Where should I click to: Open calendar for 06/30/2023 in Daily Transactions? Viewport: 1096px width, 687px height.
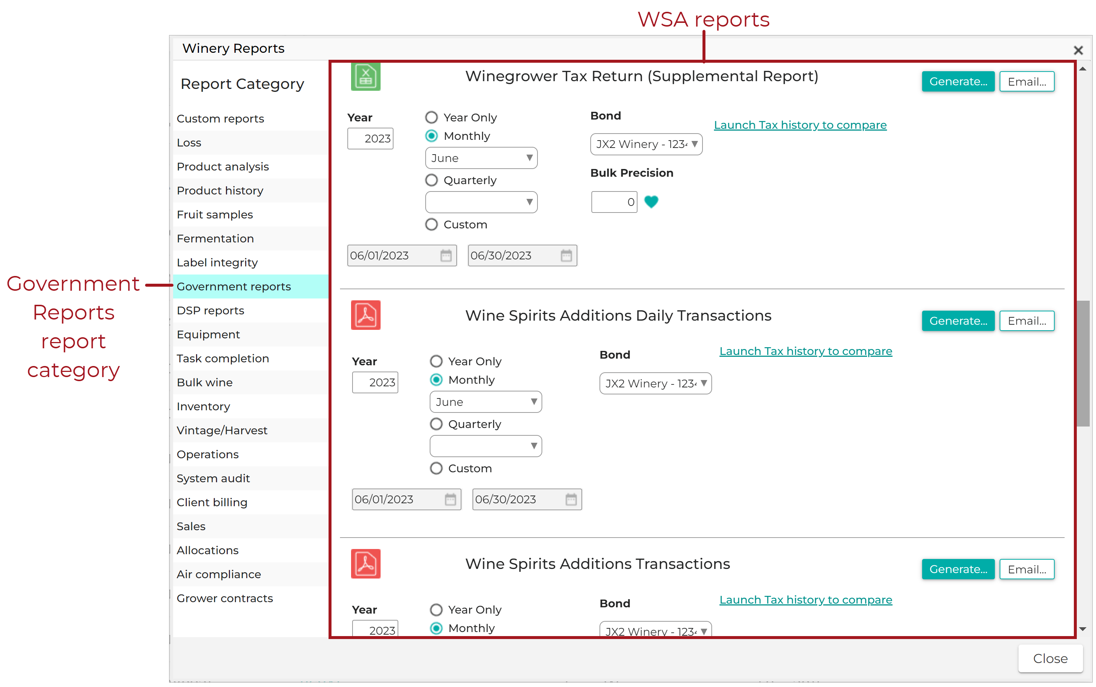[x=571, y=499]
